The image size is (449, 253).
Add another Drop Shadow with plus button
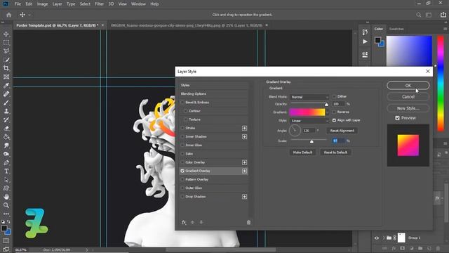[244, 197]
